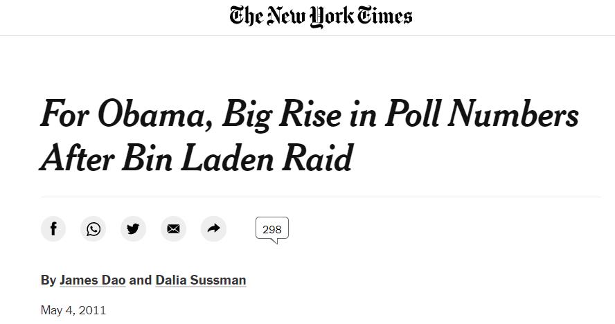Click "Bin Laden Raid" in the headline
The width and height of the screenshot is (615, 324).
coord(238,158)
